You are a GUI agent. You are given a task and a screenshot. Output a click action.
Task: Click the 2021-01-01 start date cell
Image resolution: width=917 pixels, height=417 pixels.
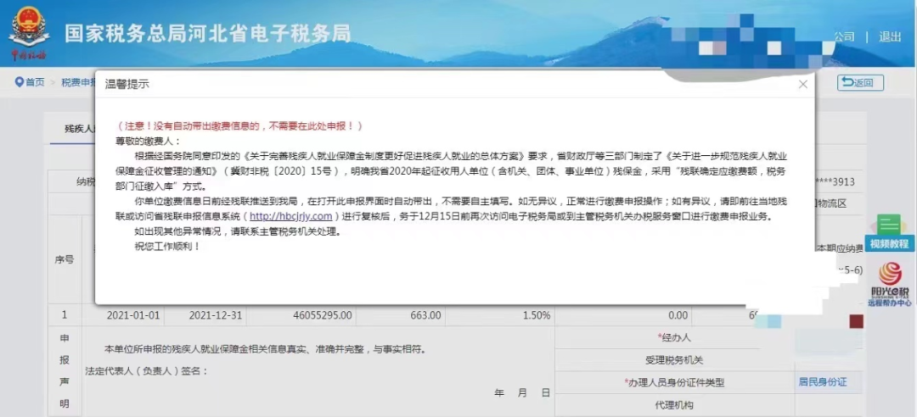125,314
